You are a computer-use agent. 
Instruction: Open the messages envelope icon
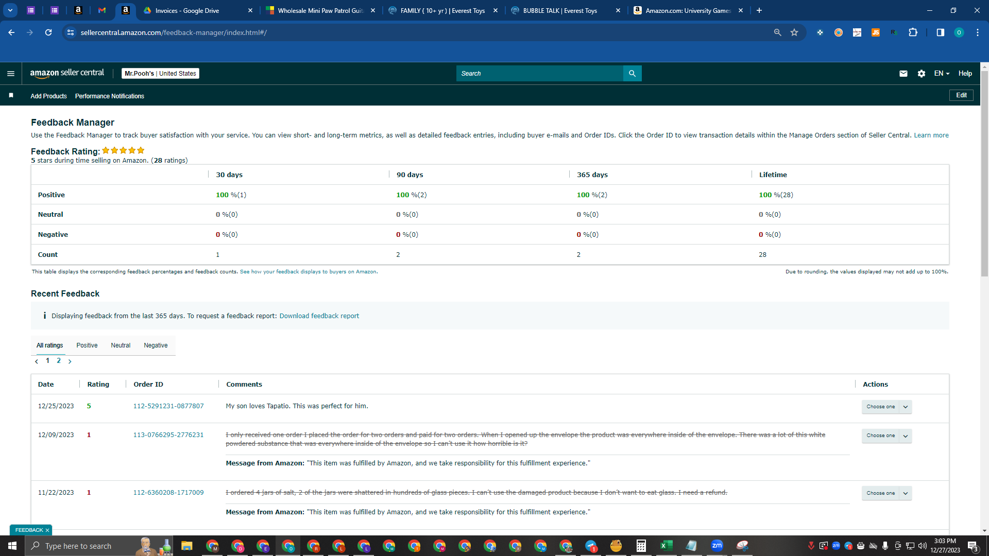coord(903,74)
